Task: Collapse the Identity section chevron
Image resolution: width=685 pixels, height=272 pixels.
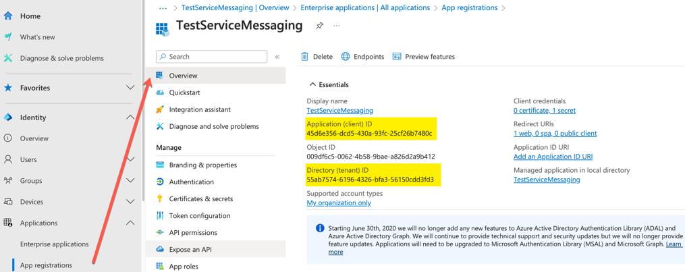Action: click(130, 117)
